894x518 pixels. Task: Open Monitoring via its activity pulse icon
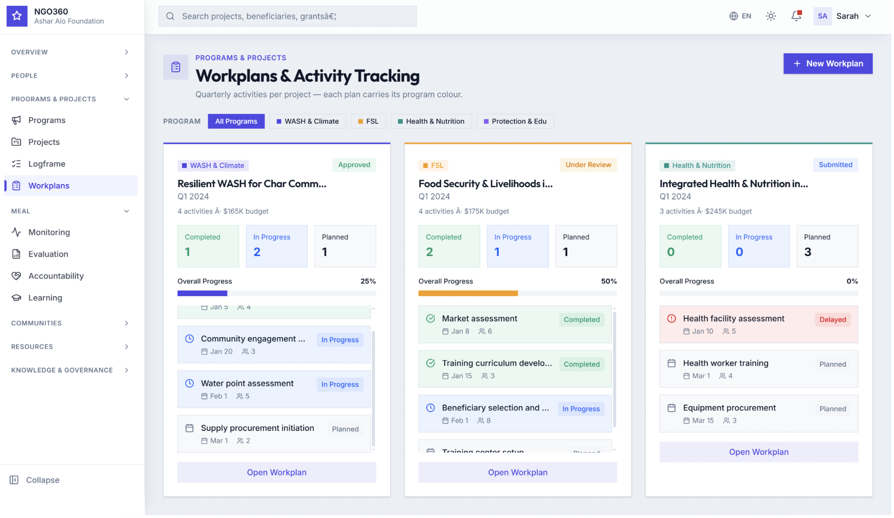click(16, 233)
